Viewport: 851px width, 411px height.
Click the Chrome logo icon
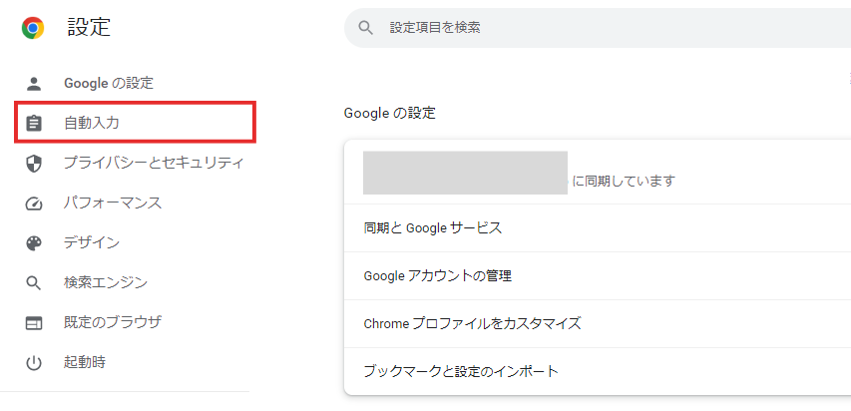(x=33, y=28)
